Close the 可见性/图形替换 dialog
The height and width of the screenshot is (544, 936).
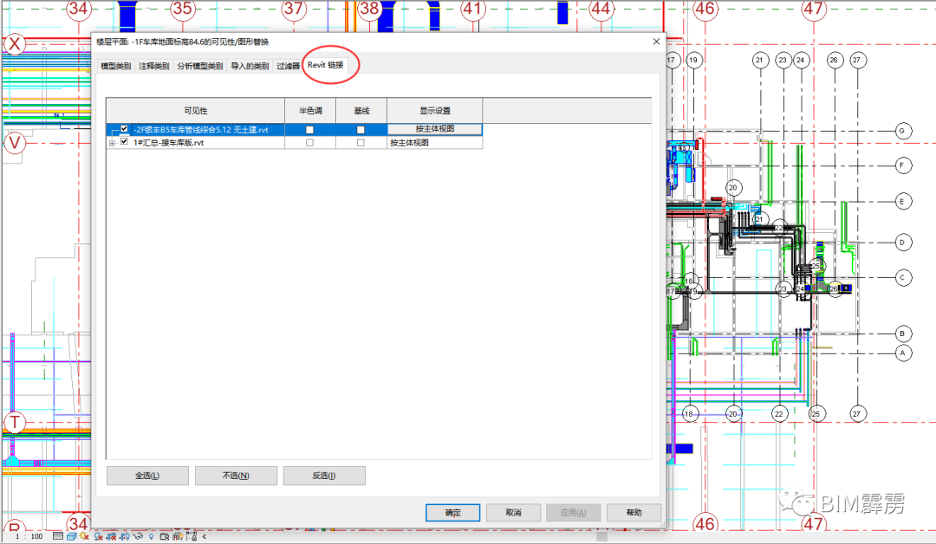[x=656, y=42]
